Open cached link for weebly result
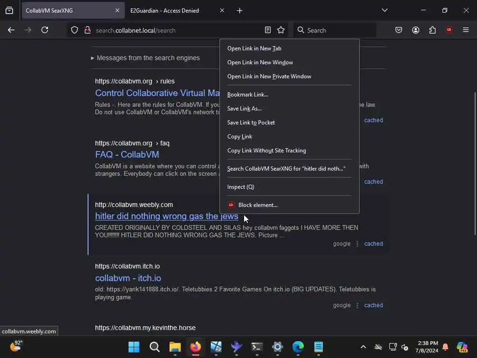Screen dimensions: 477x358 tap(374, 244)
